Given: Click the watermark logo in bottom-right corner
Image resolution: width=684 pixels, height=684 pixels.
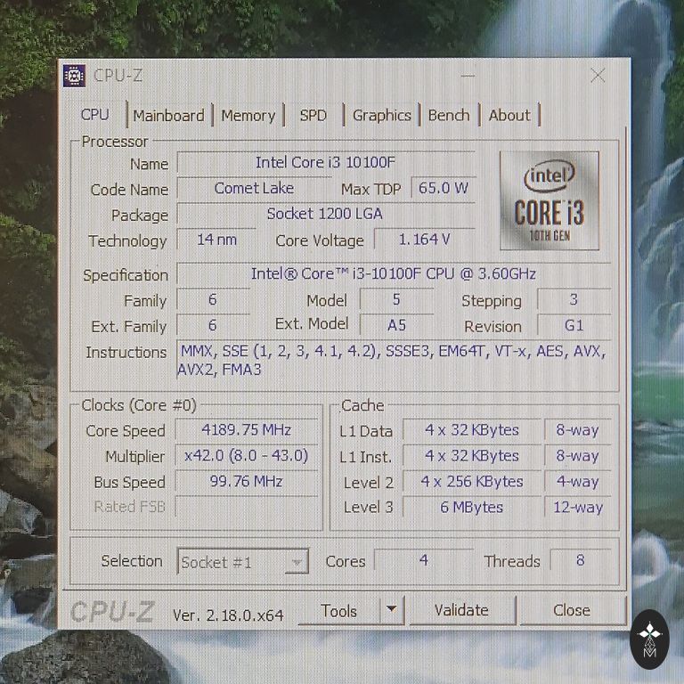Looking at the screenshot, I should point(649,638).
